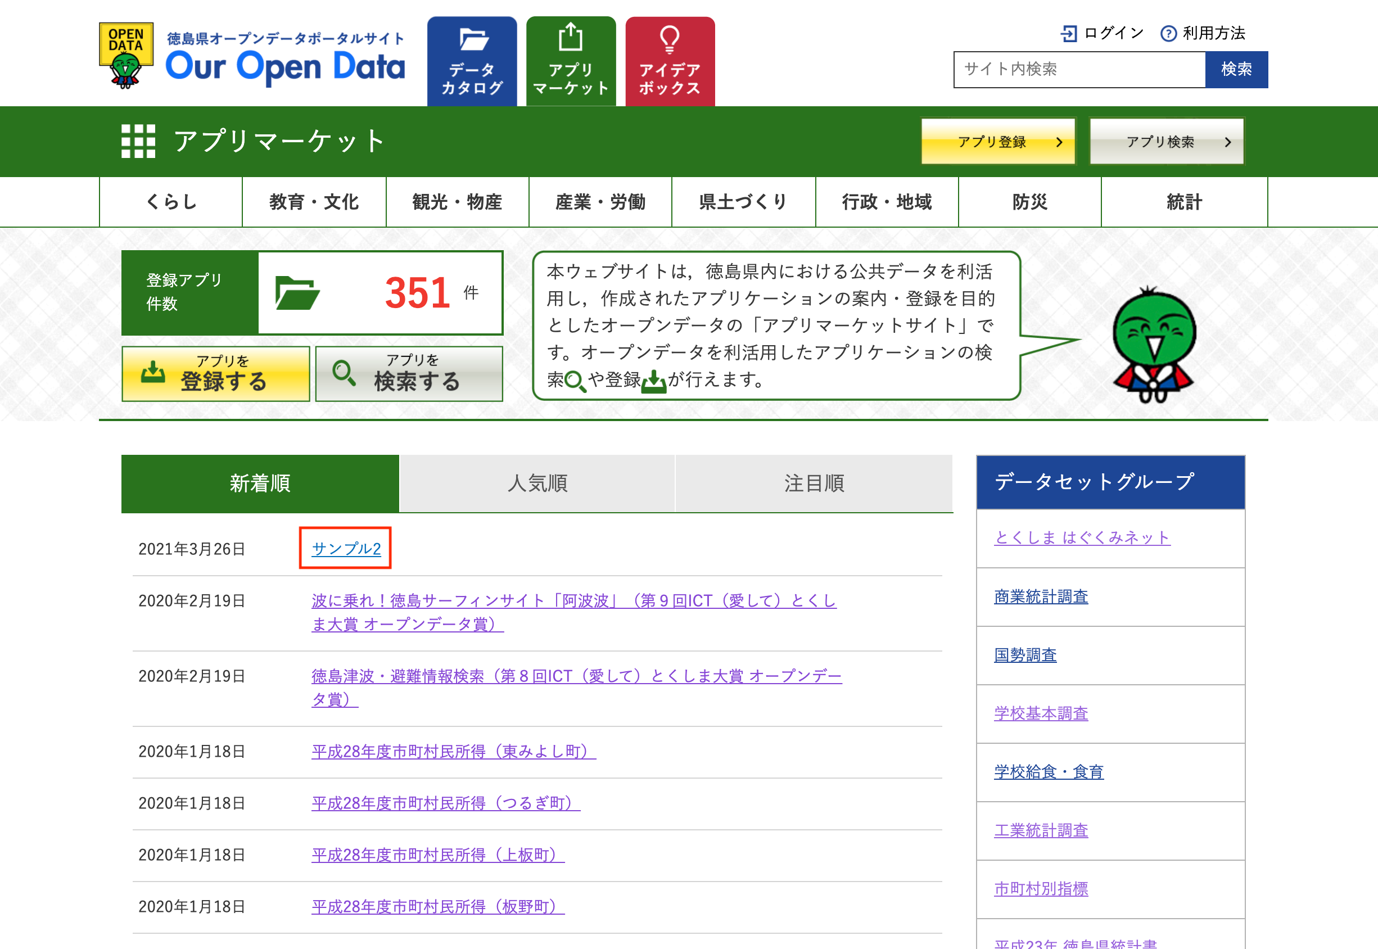Open the 徳島津波・避難情報検索 link

click(x=577, y=688)
